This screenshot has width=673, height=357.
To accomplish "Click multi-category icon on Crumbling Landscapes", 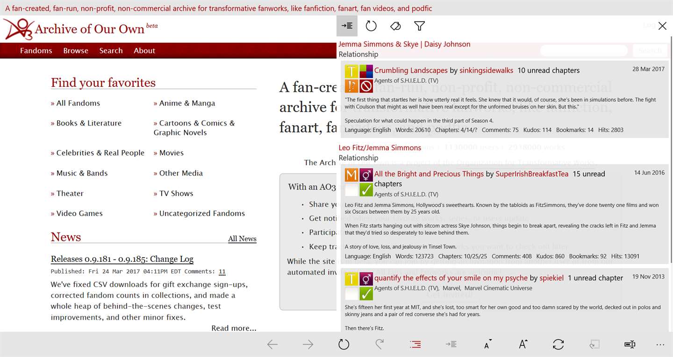I will (x=366, y=71).
